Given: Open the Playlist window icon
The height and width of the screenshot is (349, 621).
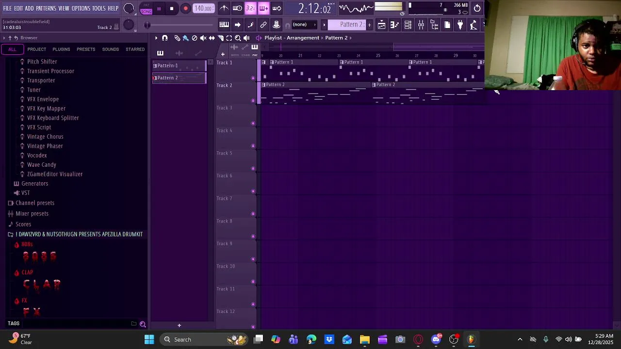Looking at the screenshot, I should tap(381, 25).
